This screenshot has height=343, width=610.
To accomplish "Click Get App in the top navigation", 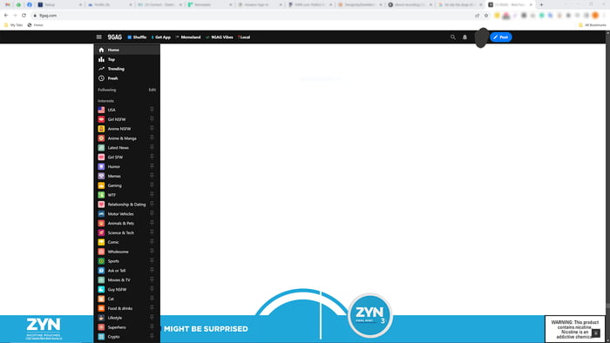I will point(161,37).
